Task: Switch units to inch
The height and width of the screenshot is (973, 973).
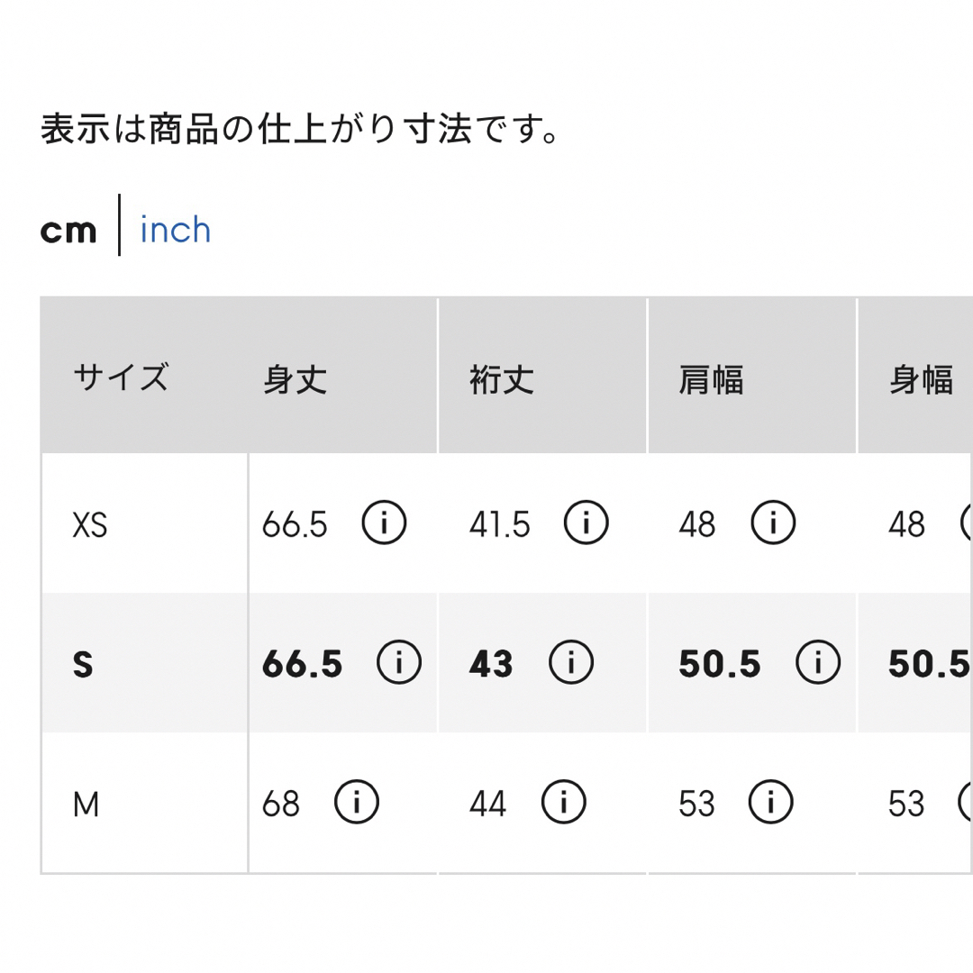Action: tap(175, 230)
